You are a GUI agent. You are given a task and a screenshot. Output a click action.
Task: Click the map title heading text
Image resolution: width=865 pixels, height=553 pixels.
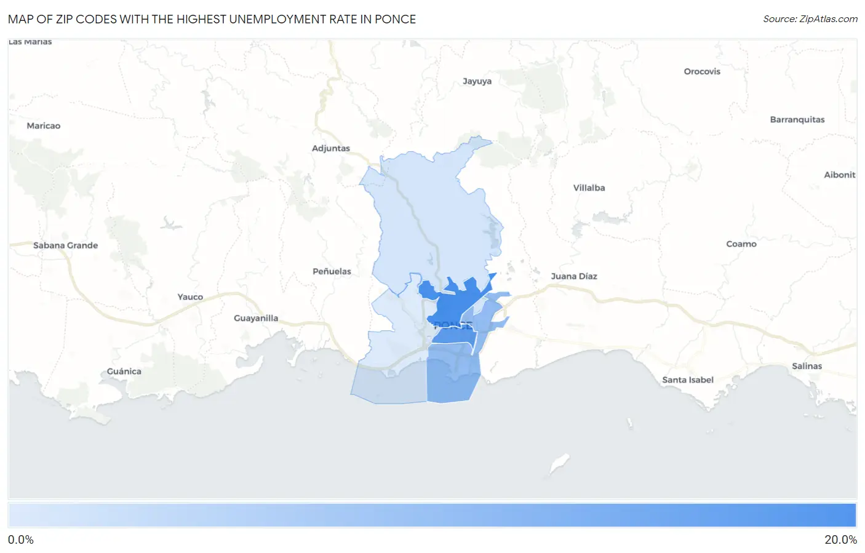[x=212, y=19]
